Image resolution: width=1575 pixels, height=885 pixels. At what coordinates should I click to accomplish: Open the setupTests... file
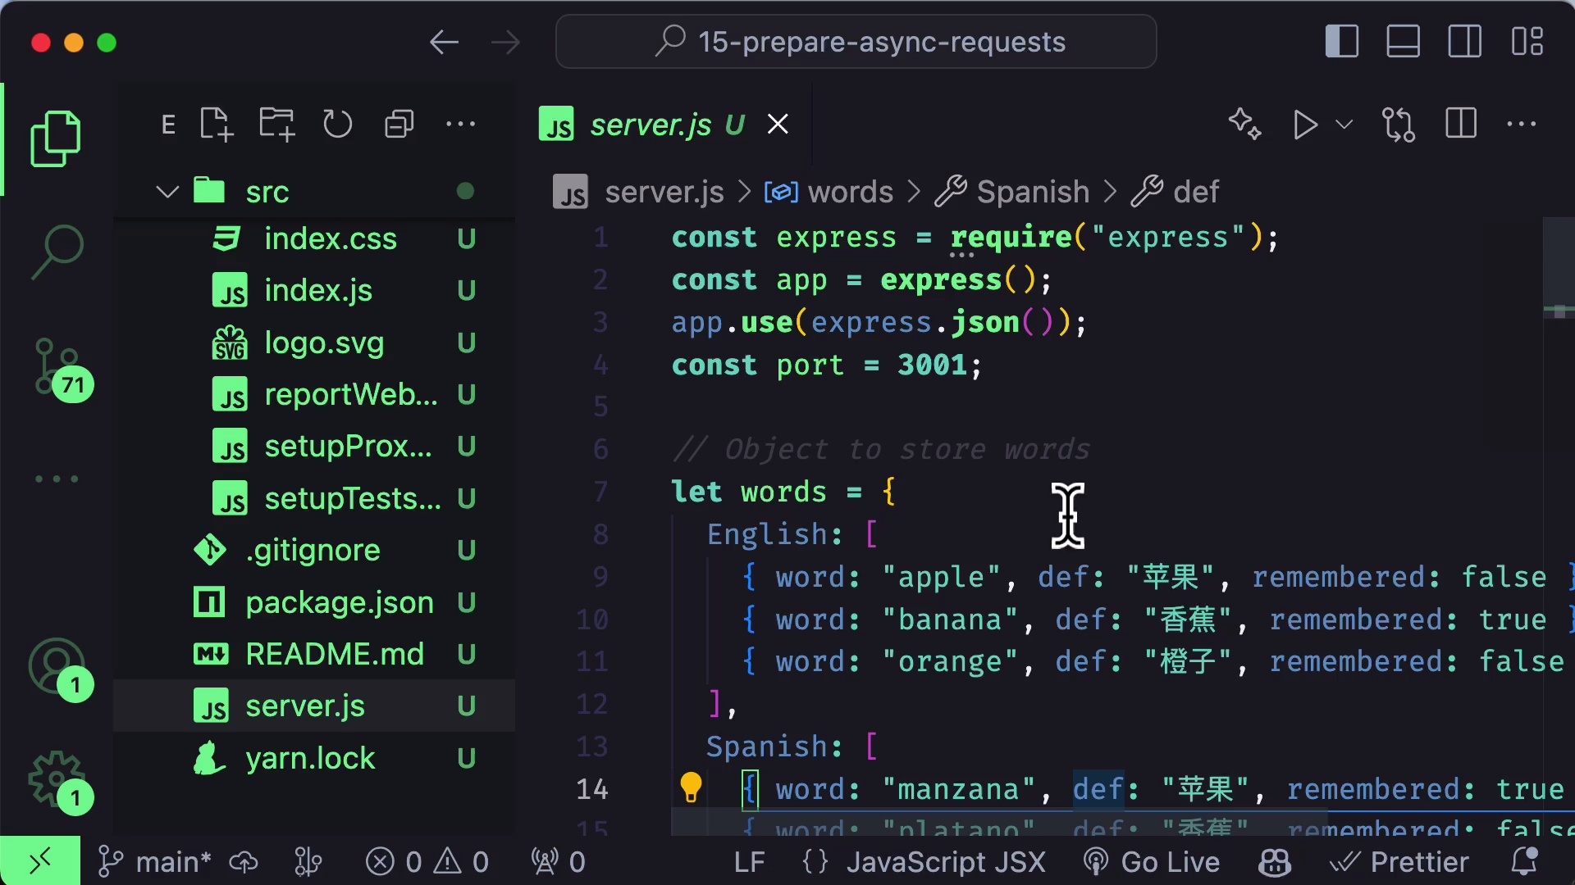tap(314, 499)
